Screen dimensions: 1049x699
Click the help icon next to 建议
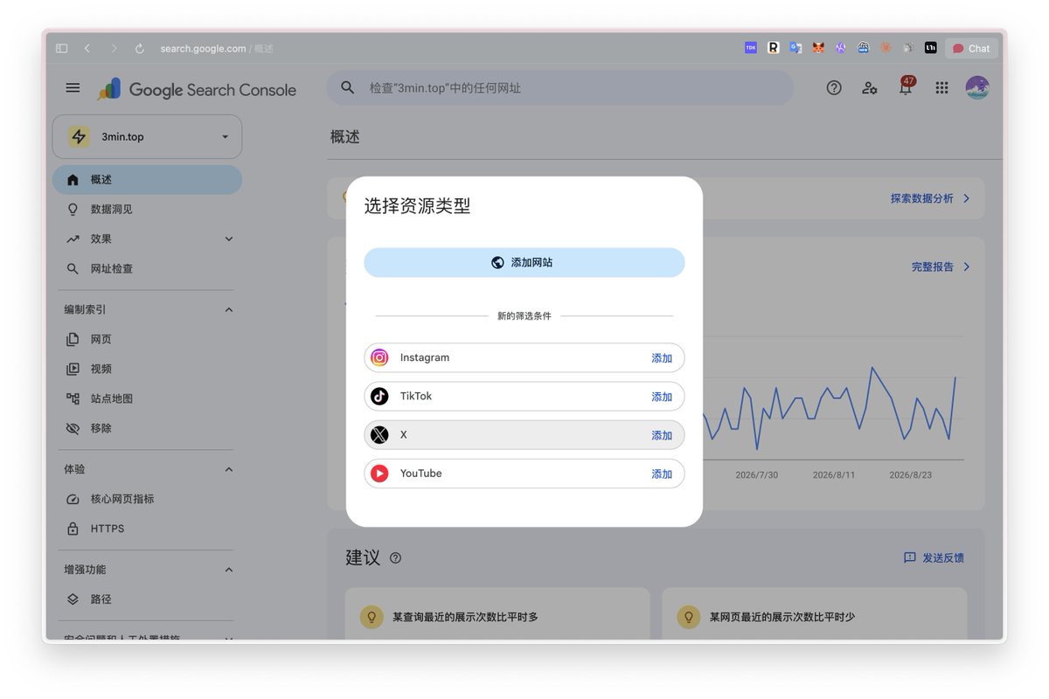(395, 557)
